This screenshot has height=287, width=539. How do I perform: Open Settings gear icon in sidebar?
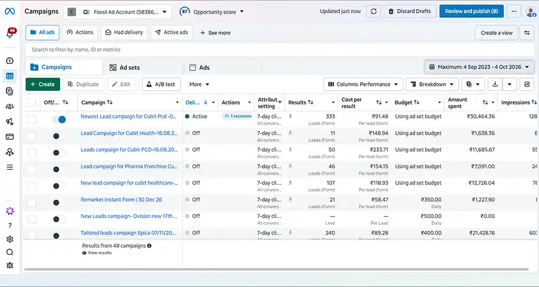(10, 239)
